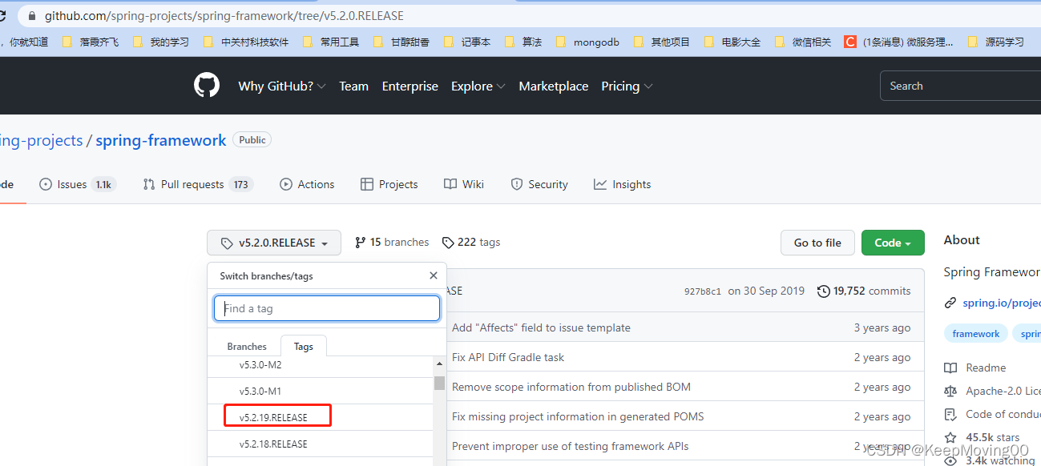
Task: Open the Readme link in About
Action: click(x=975, y=368)
